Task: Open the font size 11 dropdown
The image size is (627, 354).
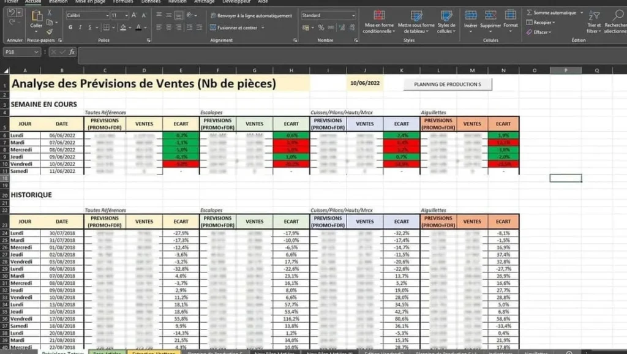Action: 127,15
